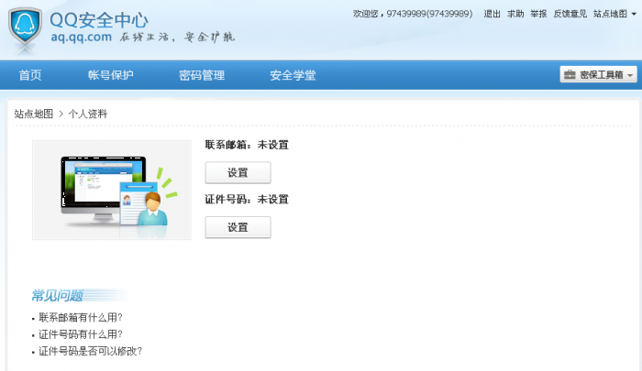Click the 退出 logout link
Image resolution: width=642 pixels, height=371 pixels.
pyautogui.click(x=493, y=14)
